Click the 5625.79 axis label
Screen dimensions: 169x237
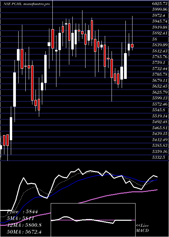click(x=160, y=92)
